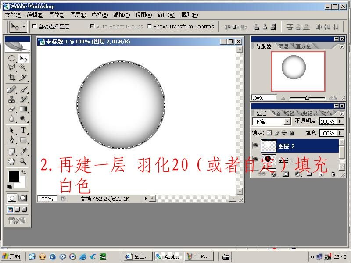Viewport: 351px width, 263px height.
Task: Pick the Hand tool
Action: coord(12,161)
